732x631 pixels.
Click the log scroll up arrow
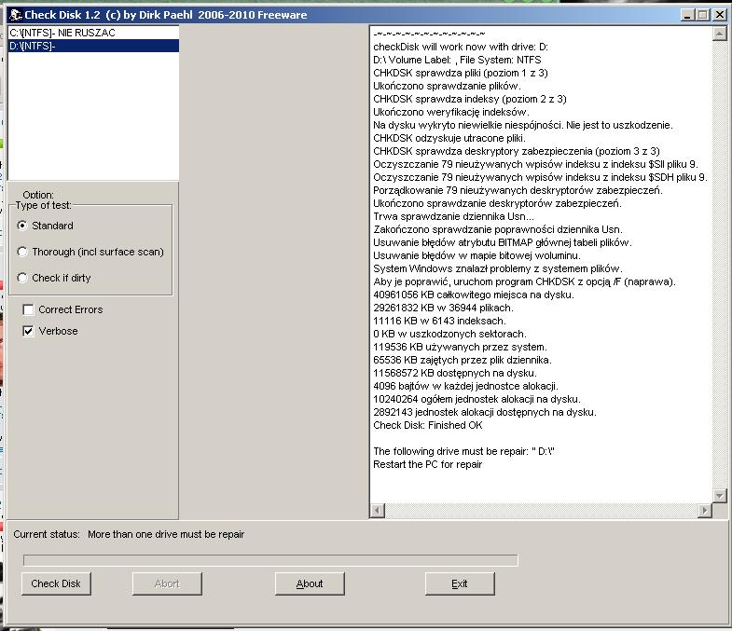coord(719,34)
